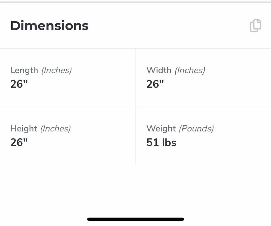
Task: Select the Length label text
Action: tap(24, 70)
